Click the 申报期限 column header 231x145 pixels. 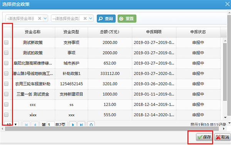pos(154,32)
